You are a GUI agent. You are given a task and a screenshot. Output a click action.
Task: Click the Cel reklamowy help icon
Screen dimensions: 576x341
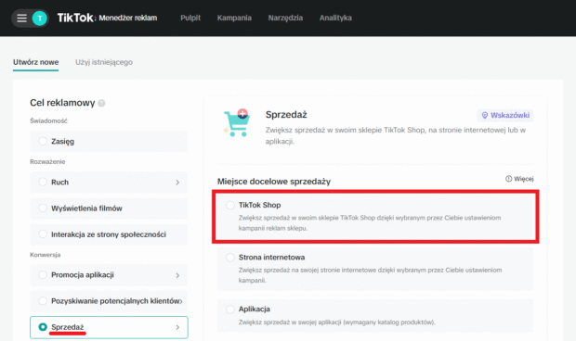(x=102, y=103)
